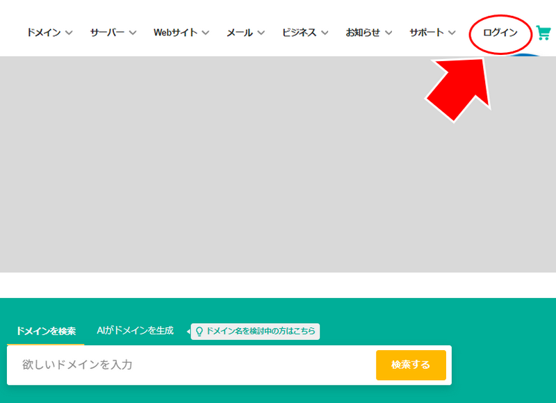This screenshot has height=403, width=556.
Task: Click the ログイン link
Action: tap(500, 33)
